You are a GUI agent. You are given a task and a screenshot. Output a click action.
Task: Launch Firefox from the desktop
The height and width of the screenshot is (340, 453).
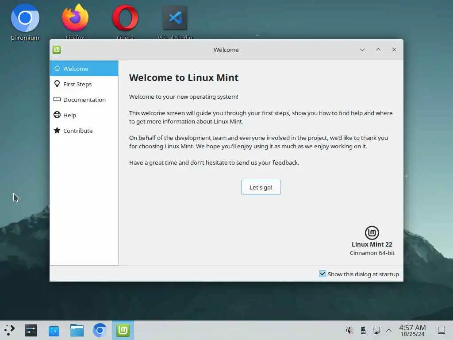point(75,21)
